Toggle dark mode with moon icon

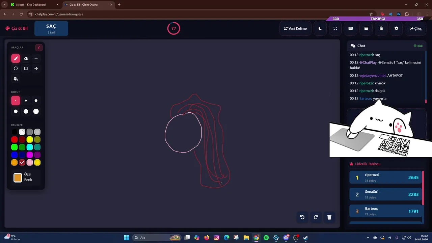click(320, 28)
